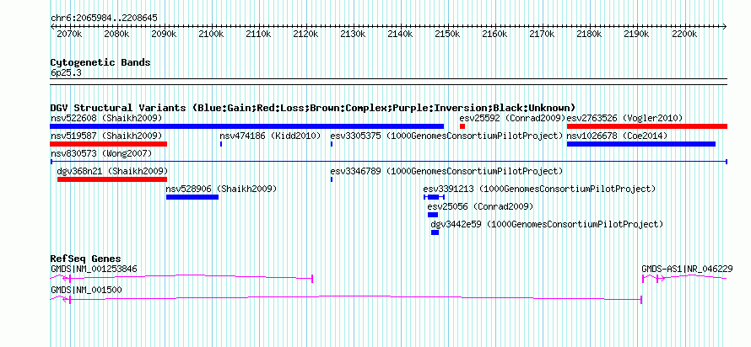This screenshot has width=751, height=347.
Task: Open the esv25592 (Conrad2009) label
Action: coord(512,118)
